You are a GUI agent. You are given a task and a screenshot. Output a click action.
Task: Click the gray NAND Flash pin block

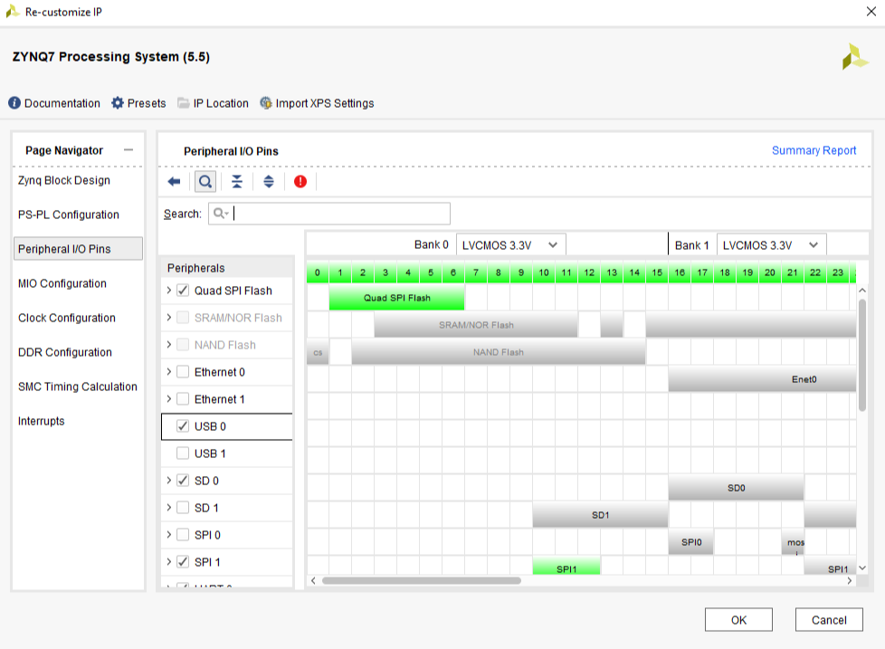(499, 351)
